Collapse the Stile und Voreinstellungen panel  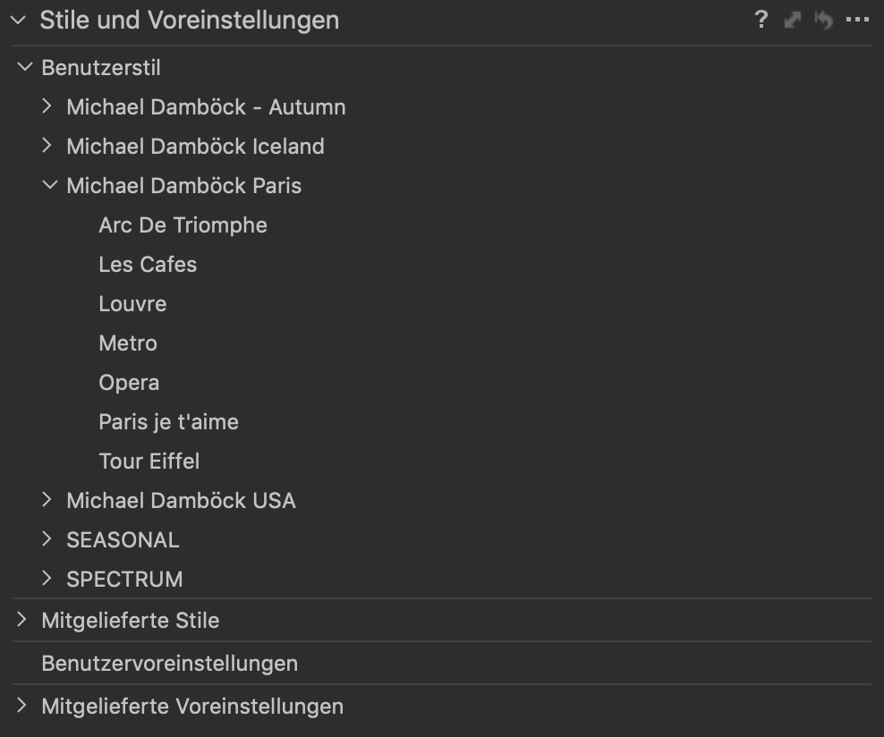coord(19,20)
